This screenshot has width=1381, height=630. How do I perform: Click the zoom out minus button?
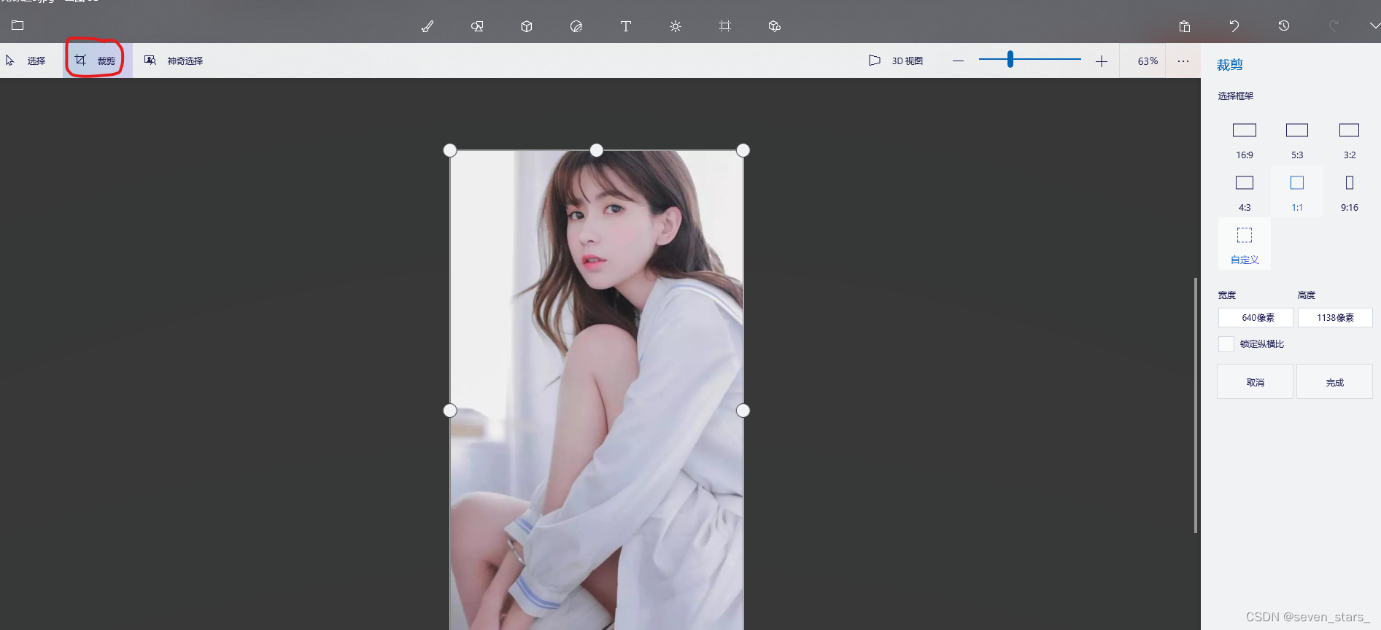[959, 61]
